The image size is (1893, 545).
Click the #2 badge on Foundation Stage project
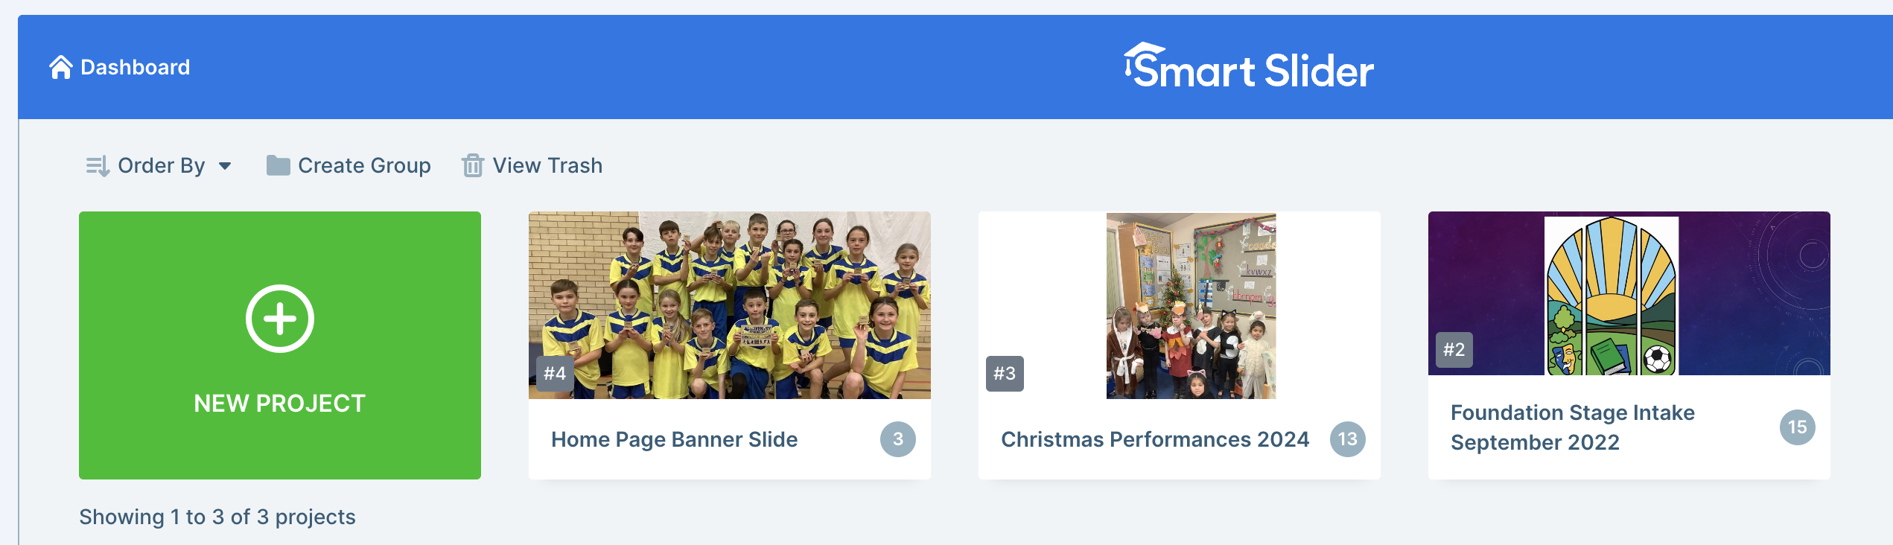point(1454,349)
